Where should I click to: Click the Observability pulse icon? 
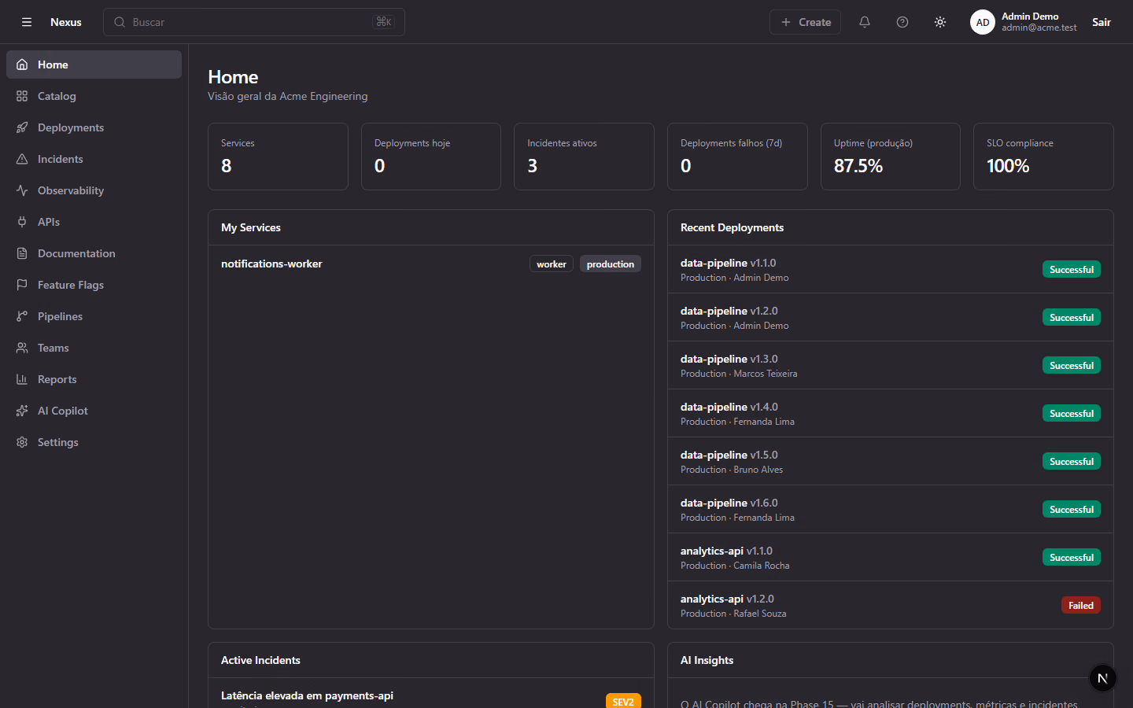[22, 190]
